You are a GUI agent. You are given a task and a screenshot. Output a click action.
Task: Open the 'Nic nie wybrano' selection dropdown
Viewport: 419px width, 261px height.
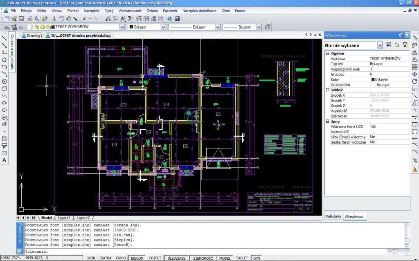click(380, 46)
